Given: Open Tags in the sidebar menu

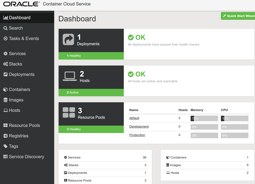Looking at the screenshot, I should (x=27, y=146).
